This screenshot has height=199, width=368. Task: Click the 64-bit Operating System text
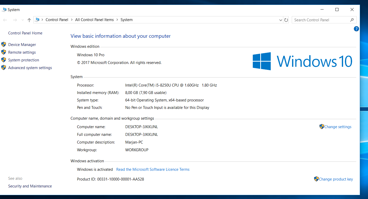[164, 100]
